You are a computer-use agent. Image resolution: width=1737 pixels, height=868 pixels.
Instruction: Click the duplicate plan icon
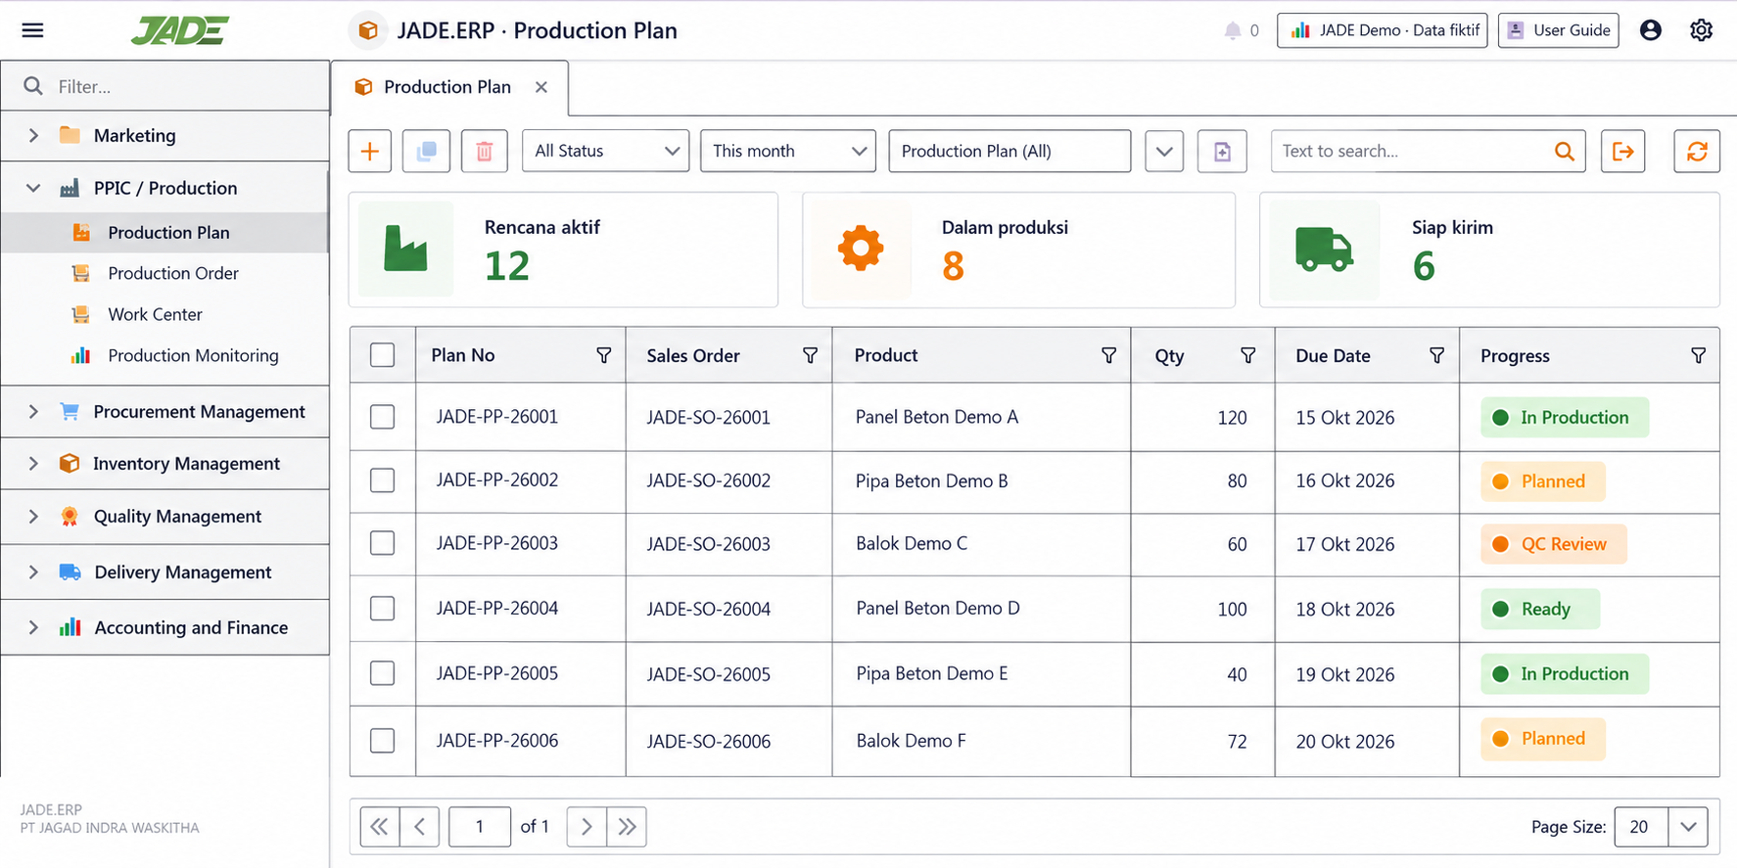coord(427,152)
